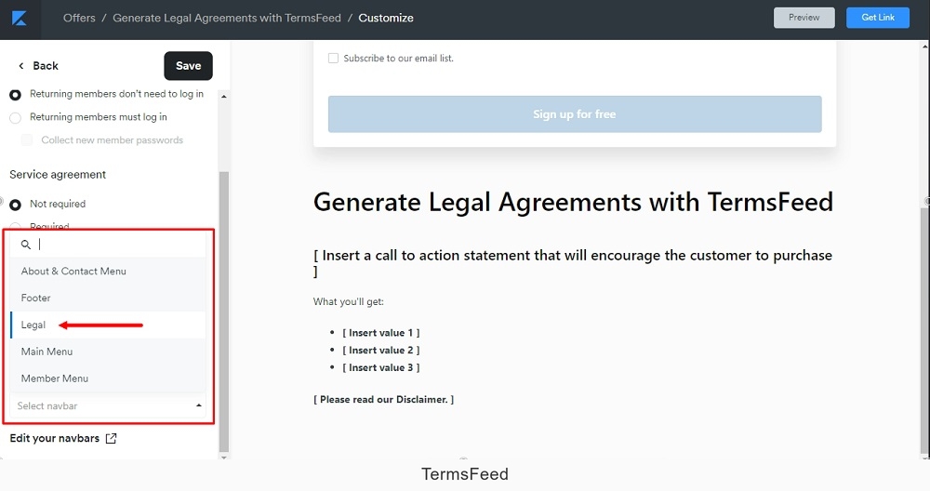This screenshot has width=930, height=491.
Task: Click '[ Insert value 3 ]' bullet text
Action: click(x=380, y=367)
